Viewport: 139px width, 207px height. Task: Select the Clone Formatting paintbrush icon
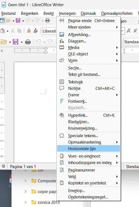pos(29,31)
